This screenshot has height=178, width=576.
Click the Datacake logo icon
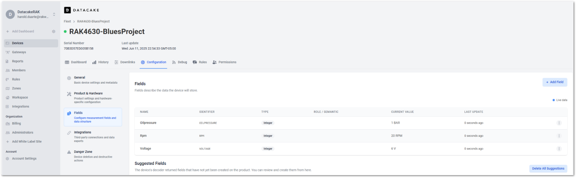[67, 10]
